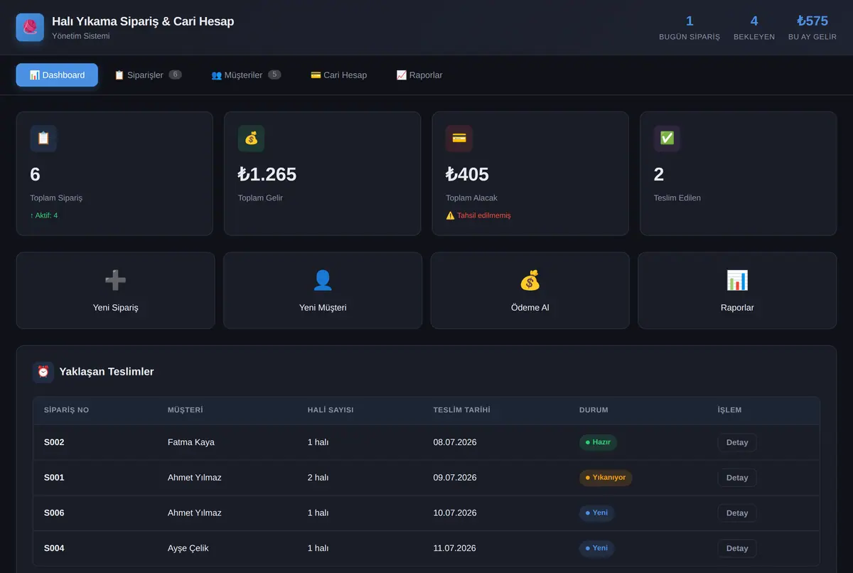853x573 pixels.
Task: Click the Yeni status badge for S004
Action: (x=596, y=548)
